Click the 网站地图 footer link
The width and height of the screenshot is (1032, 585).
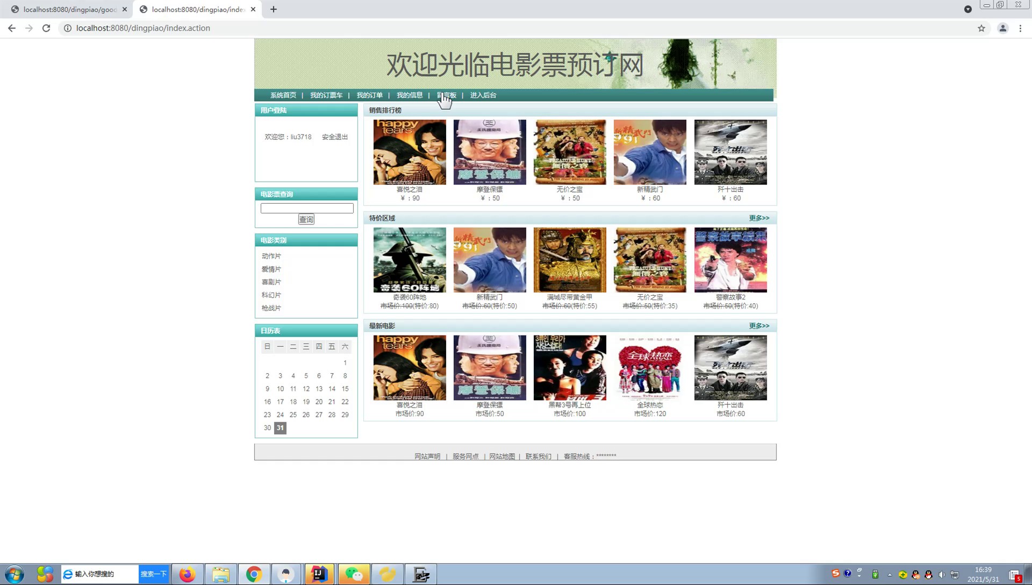click(502, 456)
